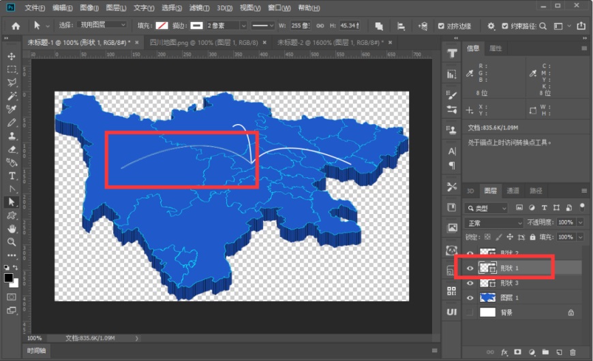
Task: Click the W width input field
Action: click(301, 26)
